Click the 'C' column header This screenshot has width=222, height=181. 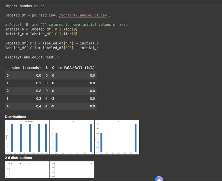click(x=53, y=68)
